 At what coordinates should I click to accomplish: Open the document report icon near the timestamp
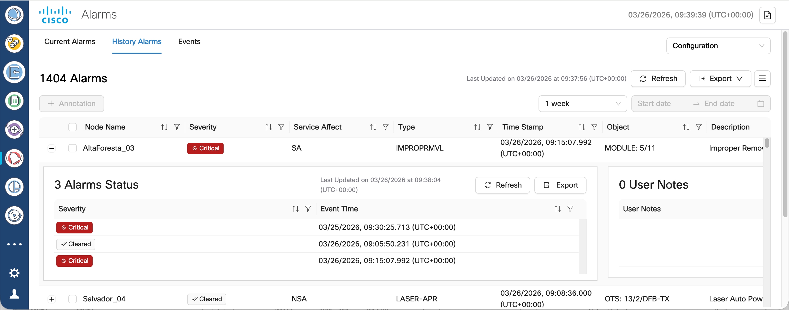point(768,15)
